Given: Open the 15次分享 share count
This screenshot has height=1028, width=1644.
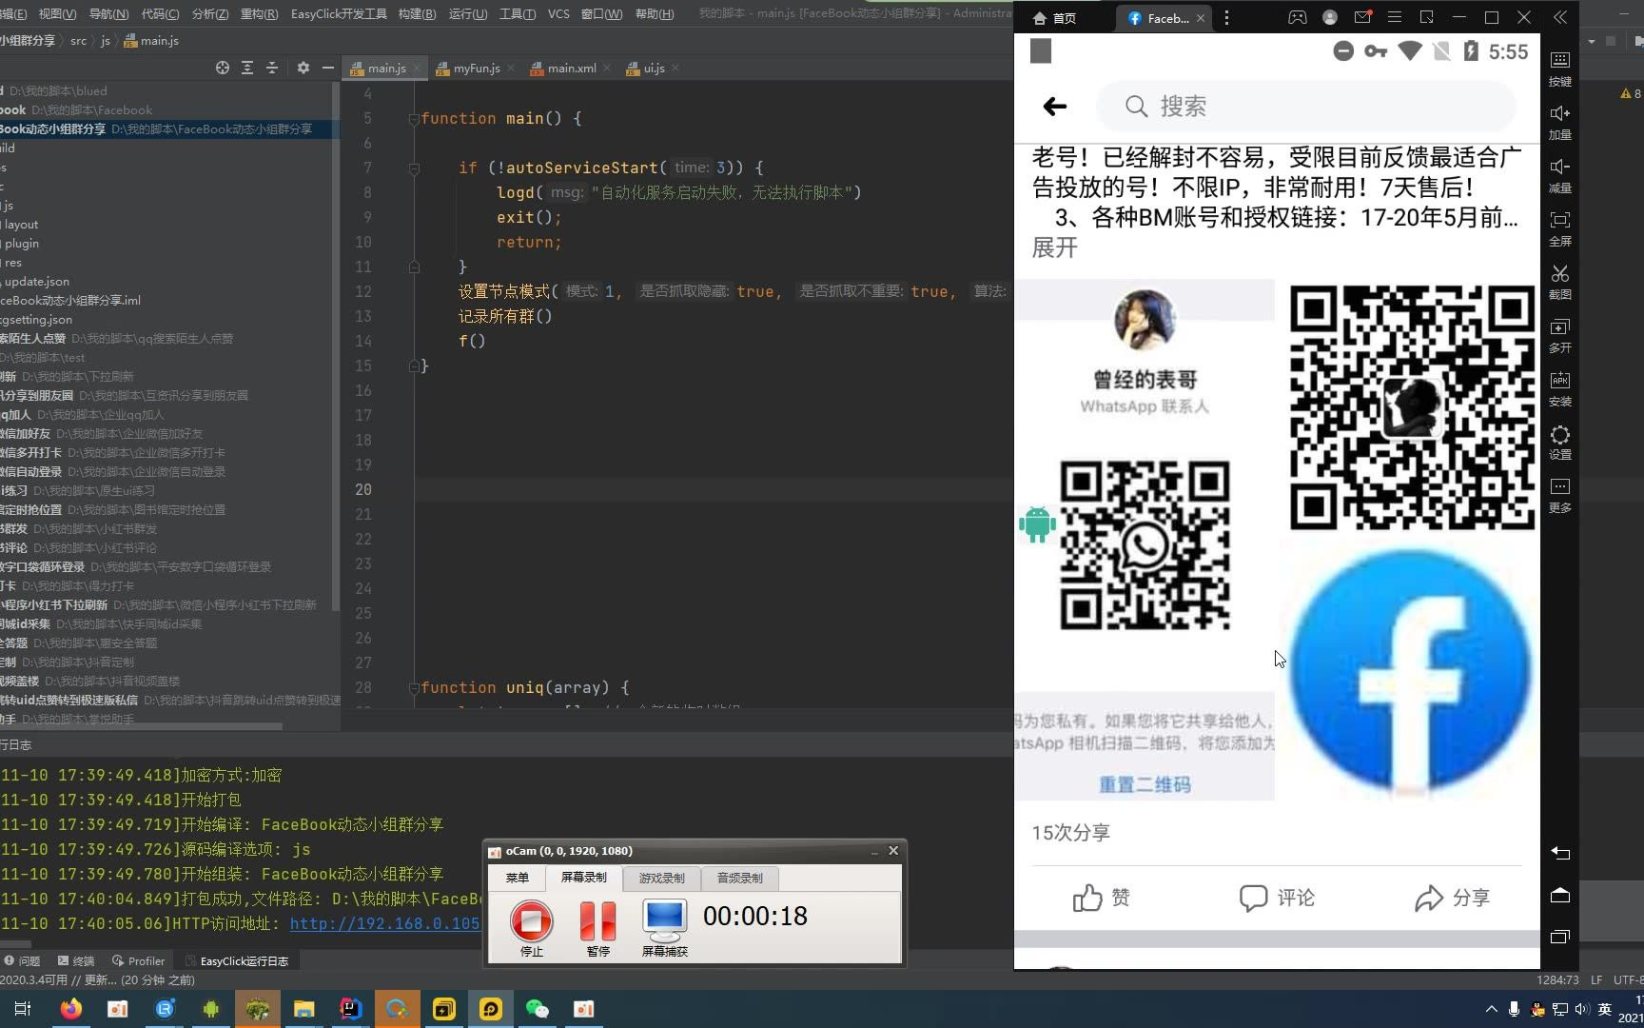Looking at the screenshot, I should tap(1071, 833).
